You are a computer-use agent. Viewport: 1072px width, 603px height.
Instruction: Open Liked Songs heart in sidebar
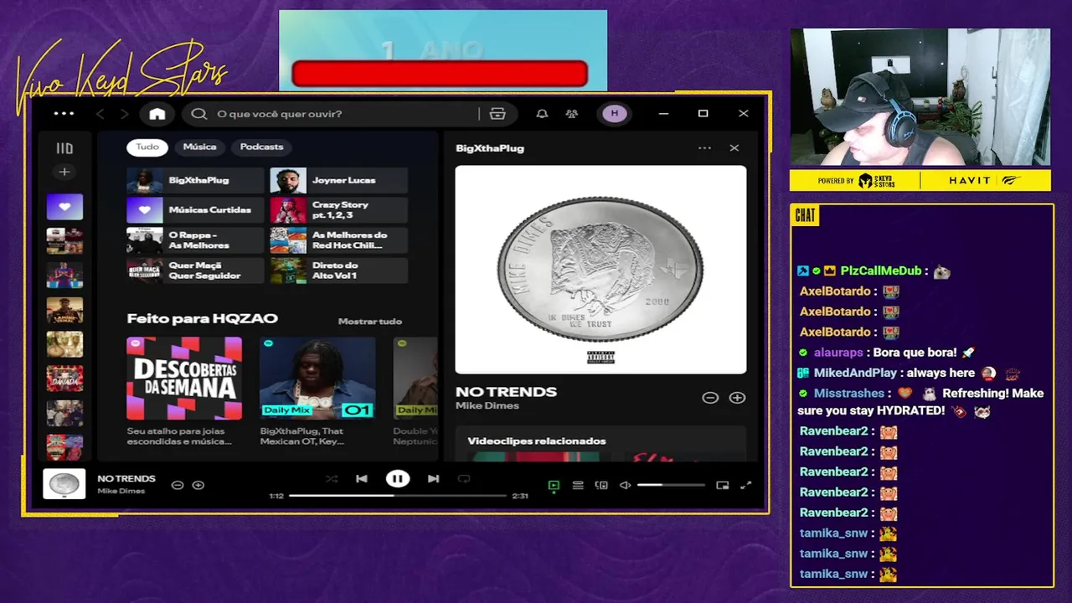(x=64, y=207)
